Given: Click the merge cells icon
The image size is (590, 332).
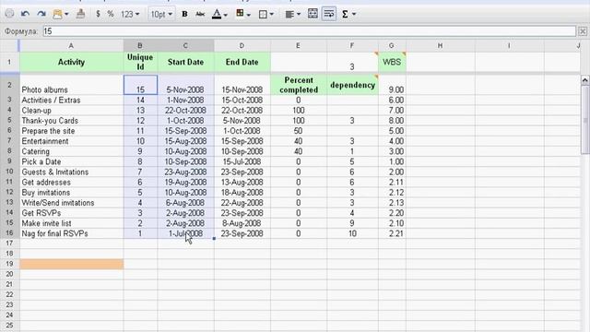Looking at the screenshot, I should pyautogui.click(x=313, y=14).
